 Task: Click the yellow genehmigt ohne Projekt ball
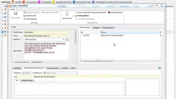tap(54, 2)
